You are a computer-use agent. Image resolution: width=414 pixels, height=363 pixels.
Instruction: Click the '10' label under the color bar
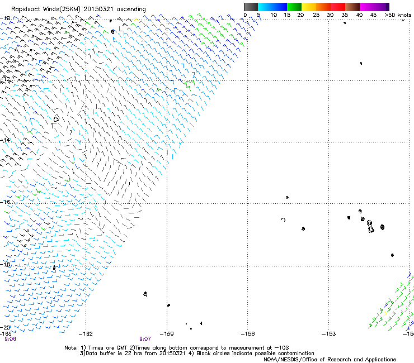(x=274, y=15)
